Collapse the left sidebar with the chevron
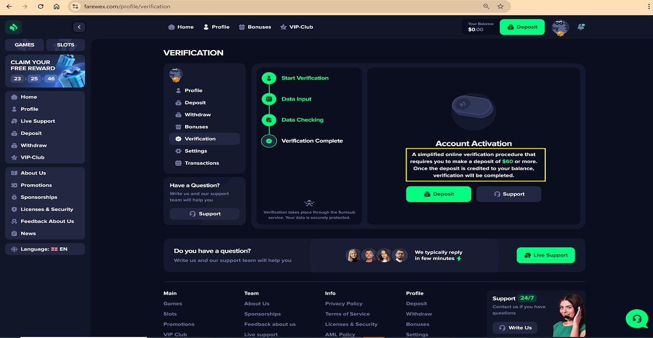 tap(79, 27)
